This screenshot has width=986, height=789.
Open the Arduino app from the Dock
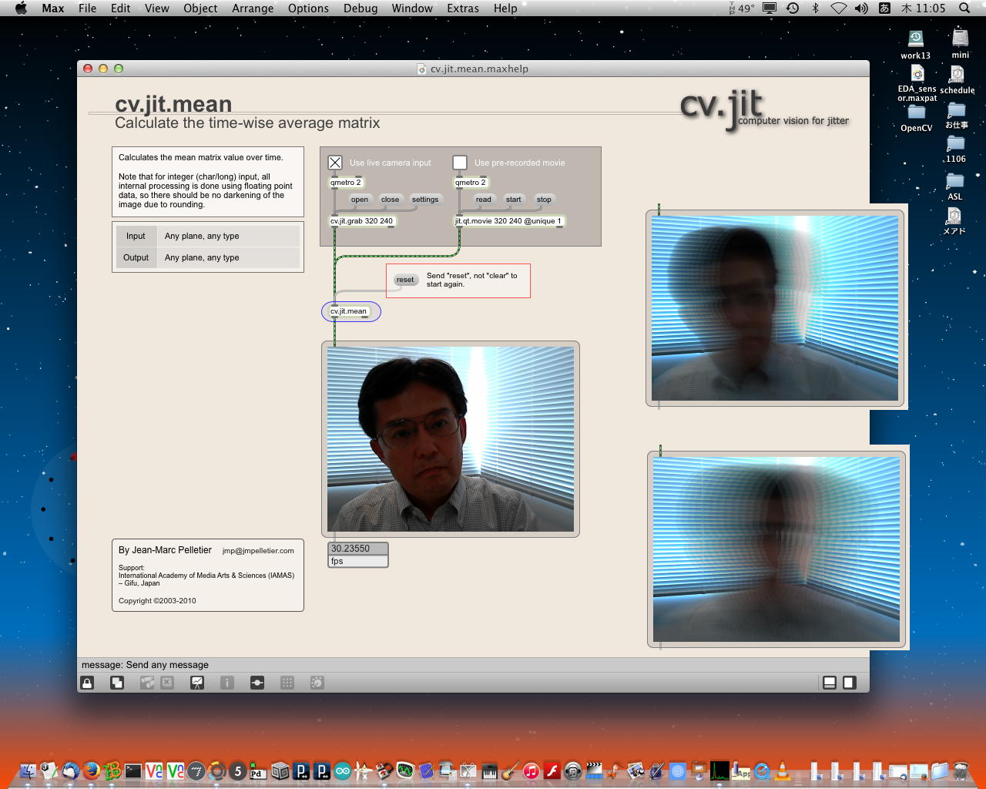(x=343, y=770)
